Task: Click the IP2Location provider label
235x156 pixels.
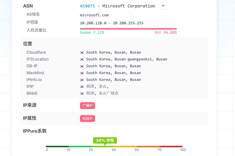Action: tap(37, 59)
